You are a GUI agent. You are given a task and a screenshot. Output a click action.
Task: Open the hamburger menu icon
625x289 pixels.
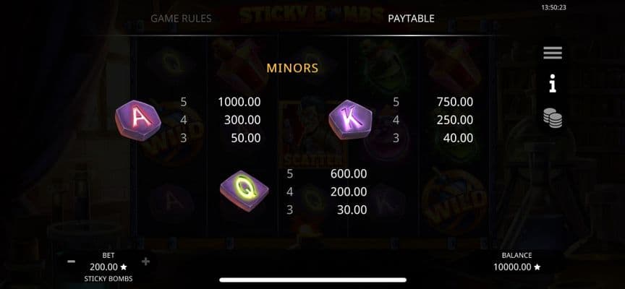click(553, 53)
